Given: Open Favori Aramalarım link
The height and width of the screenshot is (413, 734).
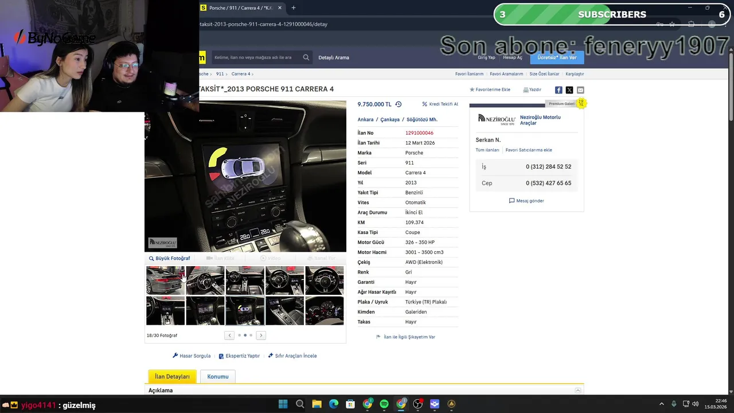Looking at the screenshot, I should tap(506, 74).
